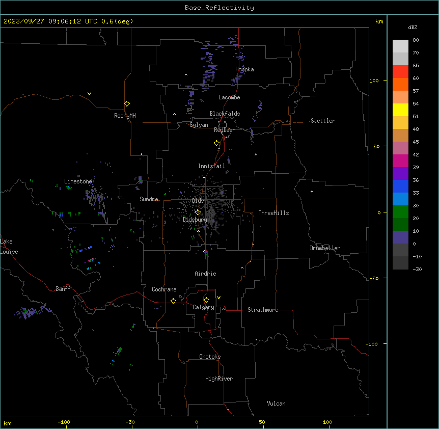This screenshot has height=429, width=439.
Task: Click the Sylvan label
Action: [199, 125]
